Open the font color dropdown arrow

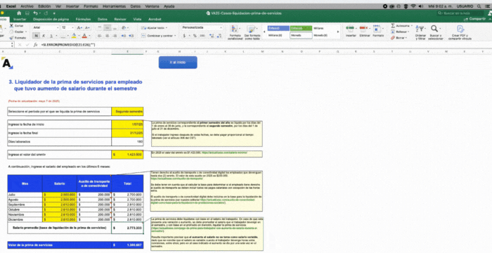tap(89, 36)
